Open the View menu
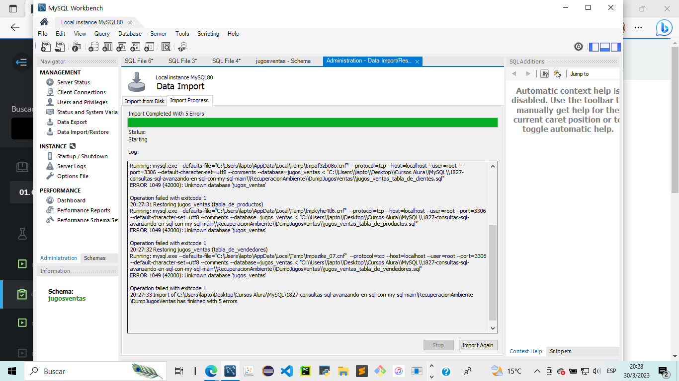Image resolution: width=679 pixels, height=381 pixels. tap(80, 34)
